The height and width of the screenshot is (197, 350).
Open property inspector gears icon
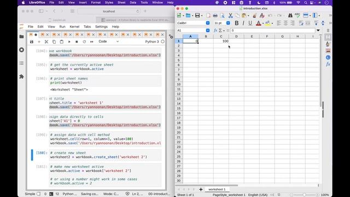pyautogui.click(x=171, y=37)
